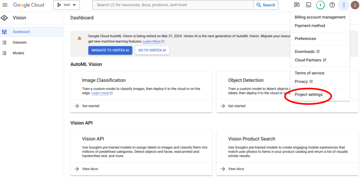361x179 pixels.
Task: Expand the test project selector dropdown
Action: click(66, 5)
